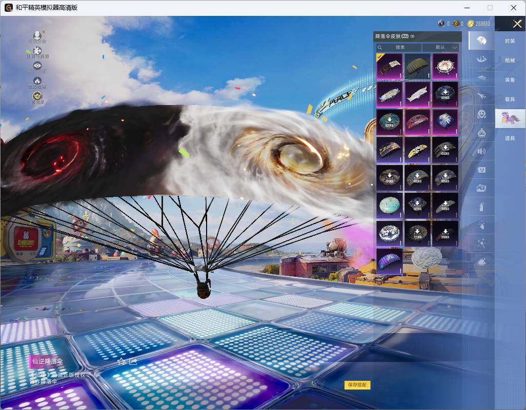The image size is (526, 410).
Task: Select the blue diamond-shaped parachute thumbnail
Action: coord(445,122)
